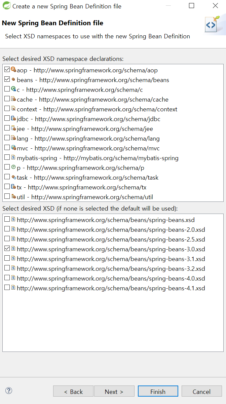Enable the c namespace checkbox

(x=7, y=89)
